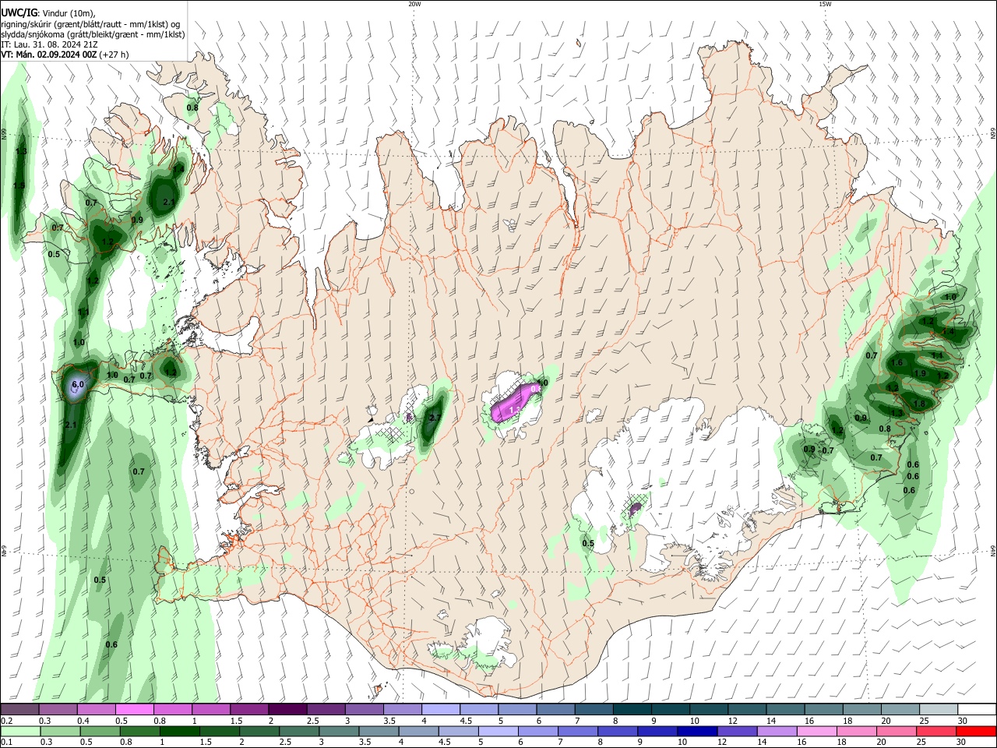Click the '(+27 h)' forecast offset text

tap(114, 55)
